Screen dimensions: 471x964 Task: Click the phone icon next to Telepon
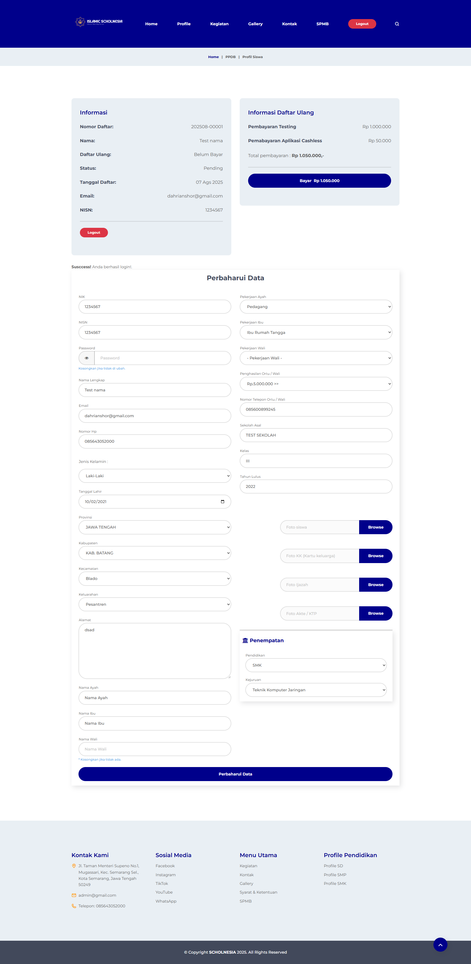pos(74,906)
